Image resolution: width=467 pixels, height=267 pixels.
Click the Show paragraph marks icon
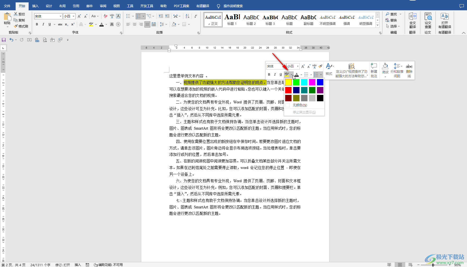pyautogui.click(x=196, y=16)
